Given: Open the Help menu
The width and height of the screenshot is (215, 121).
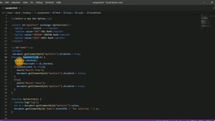Looking at the screenshot, I should [58, 2].
